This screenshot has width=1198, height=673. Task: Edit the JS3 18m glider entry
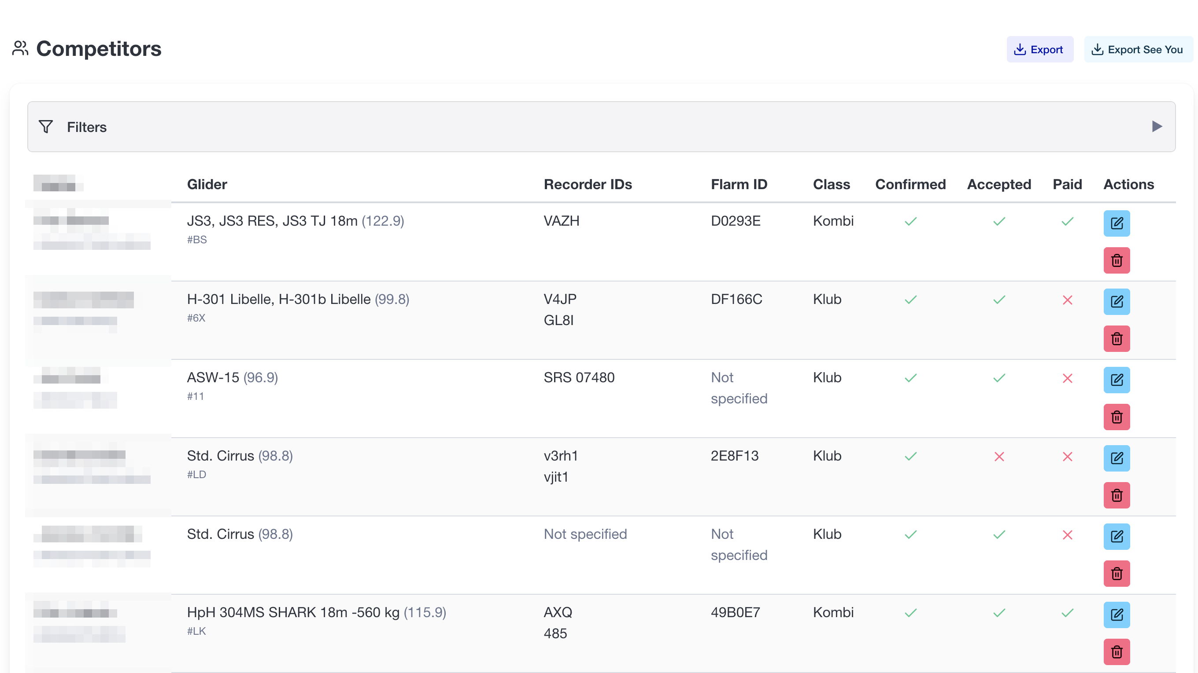tap(1116, 223)
